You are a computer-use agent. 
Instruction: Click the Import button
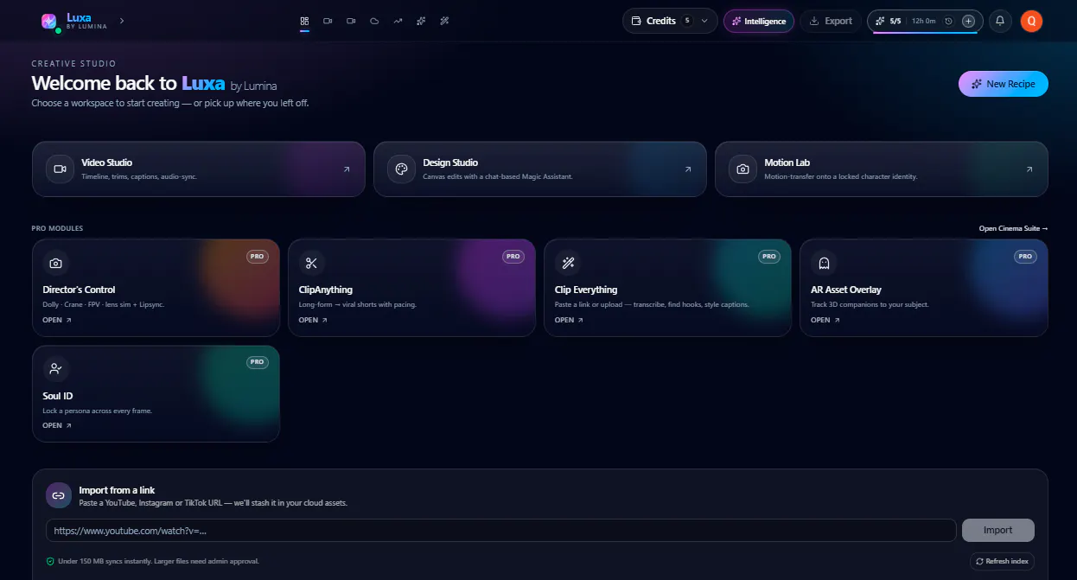pos(998,530)
